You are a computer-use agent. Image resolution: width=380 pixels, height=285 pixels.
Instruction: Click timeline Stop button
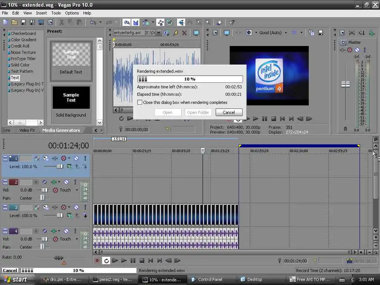pyautogui.click(x=142, y=261)
